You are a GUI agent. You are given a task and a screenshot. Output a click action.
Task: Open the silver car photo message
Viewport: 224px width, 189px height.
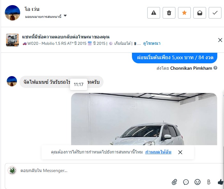[x=144, y=119]
